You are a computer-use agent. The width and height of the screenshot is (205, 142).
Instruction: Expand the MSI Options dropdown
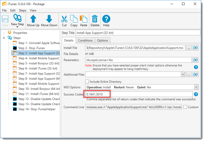click(x=196, y=87)
